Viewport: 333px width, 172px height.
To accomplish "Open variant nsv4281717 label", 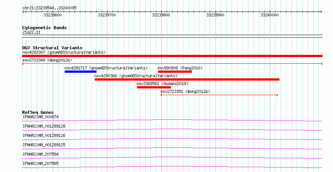I will [x=106, y=68].
